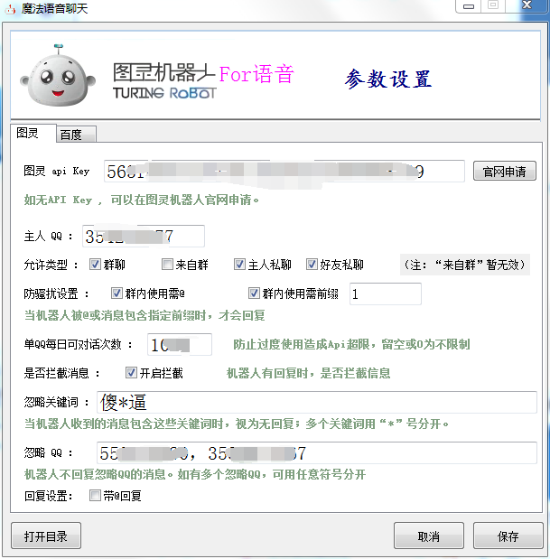
Task: Open the 百度 tab
Action: pos(76,135)
